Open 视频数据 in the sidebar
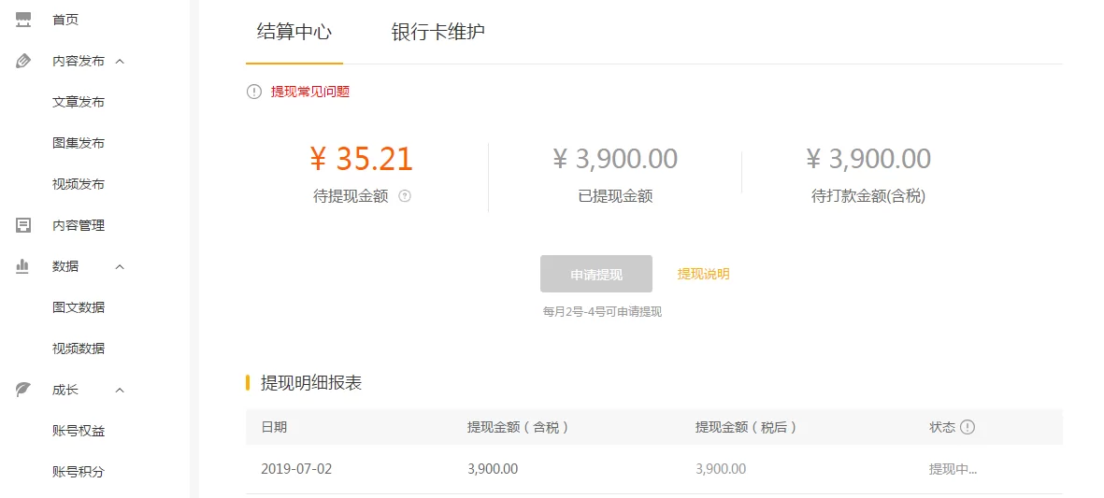Image resolution: width=1104 pixels, height=498 pixels. 79,349
